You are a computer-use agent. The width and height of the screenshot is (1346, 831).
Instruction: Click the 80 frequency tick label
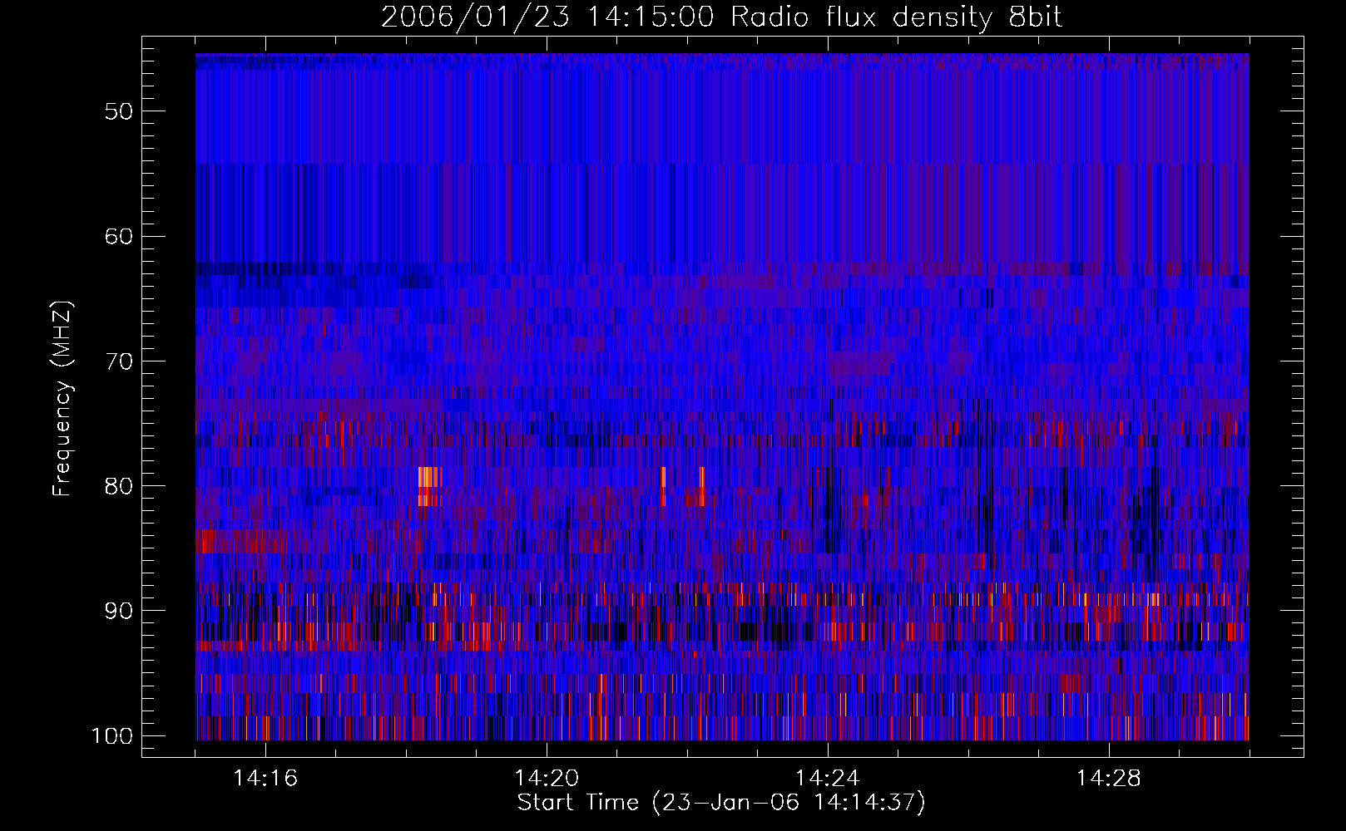tap(119, 486)
